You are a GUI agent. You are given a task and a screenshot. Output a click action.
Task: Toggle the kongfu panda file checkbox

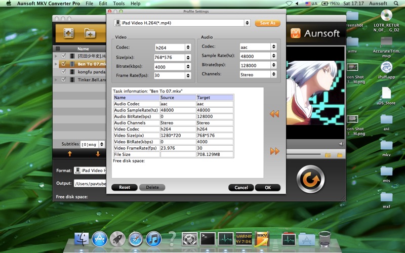click(64, 72)
